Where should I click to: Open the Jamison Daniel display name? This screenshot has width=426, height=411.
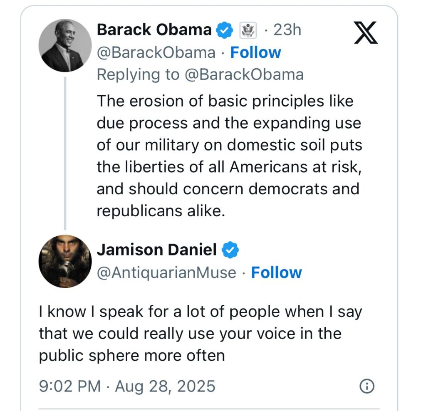[x=156, y=250]
